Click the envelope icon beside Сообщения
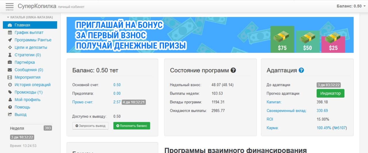The width and height of the screenshot is (368, 153). (x=10, y=70)
